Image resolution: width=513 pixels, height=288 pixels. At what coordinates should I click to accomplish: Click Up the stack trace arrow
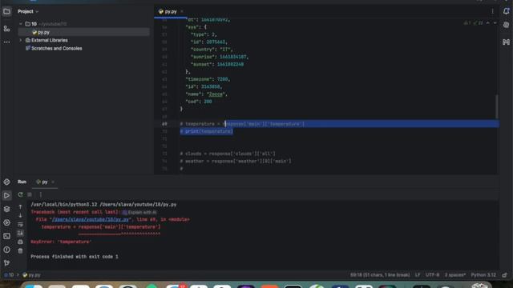(x=20, y=207)
